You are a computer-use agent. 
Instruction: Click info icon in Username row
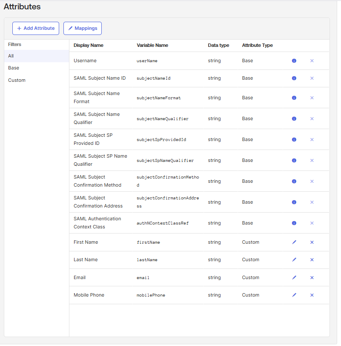[294, 61]
